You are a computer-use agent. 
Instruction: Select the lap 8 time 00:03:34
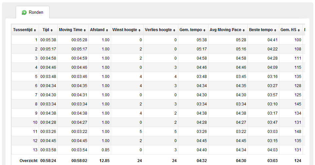[48, 104]
